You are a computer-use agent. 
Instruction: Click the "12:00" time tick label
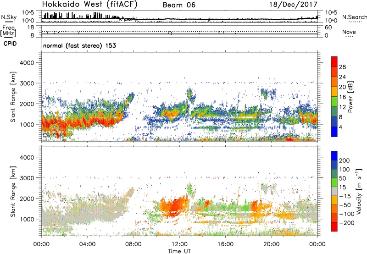tap(179, 244)
